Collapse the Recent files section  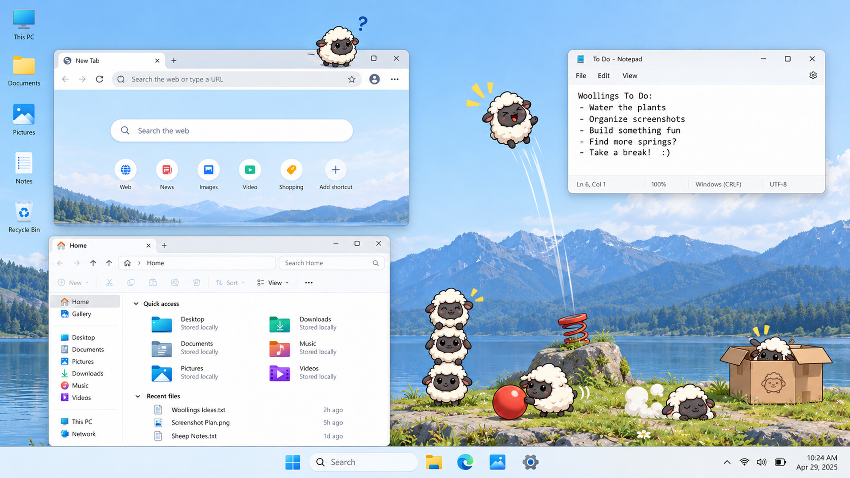pyautogui.click(x=138, y=396)
